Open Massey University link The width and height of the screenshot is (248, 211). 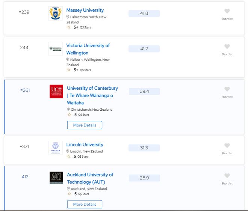coord(85,10)
